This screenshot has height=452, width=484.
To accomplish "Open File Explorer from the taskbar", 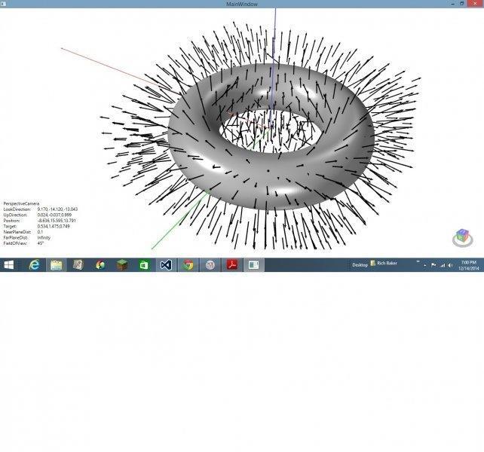I will click(57, 265).
